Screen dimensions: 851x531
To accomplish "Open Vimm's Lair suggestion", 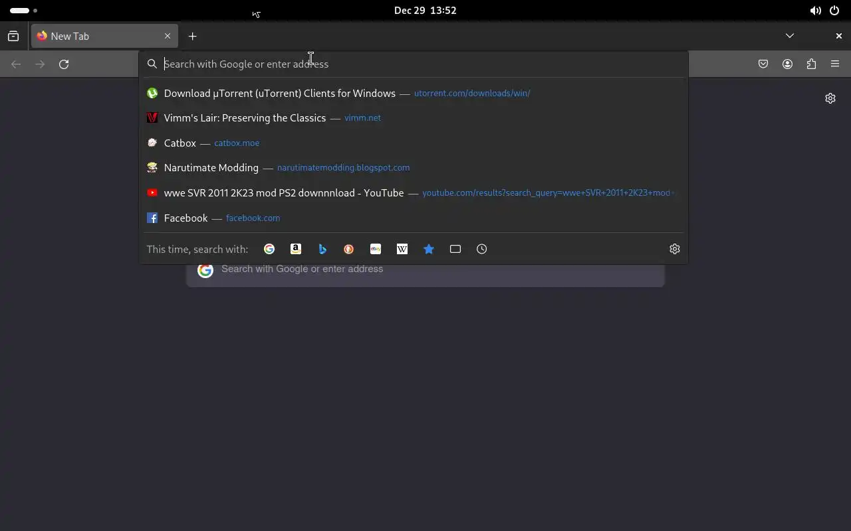I will (x=414, y=118).
